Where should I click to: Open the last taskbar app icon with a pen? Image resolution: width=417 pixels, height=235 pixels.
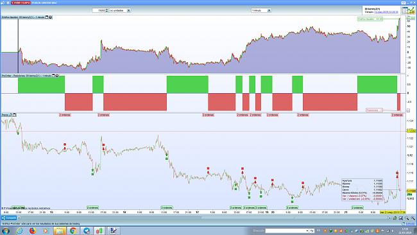114,231
